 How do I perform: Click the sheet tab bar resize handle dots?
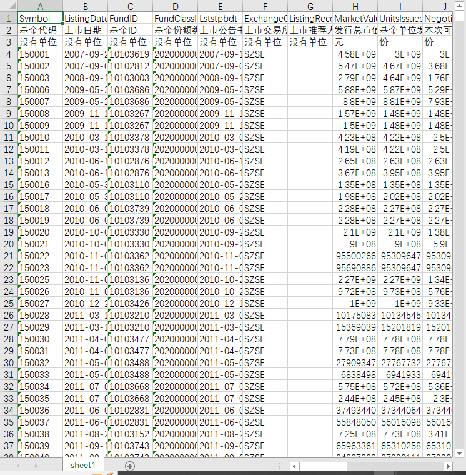click(x=279, y=466)
